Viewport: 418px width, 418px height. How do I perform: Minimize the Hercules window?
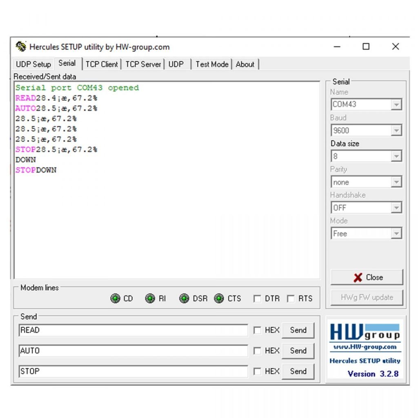337,47
